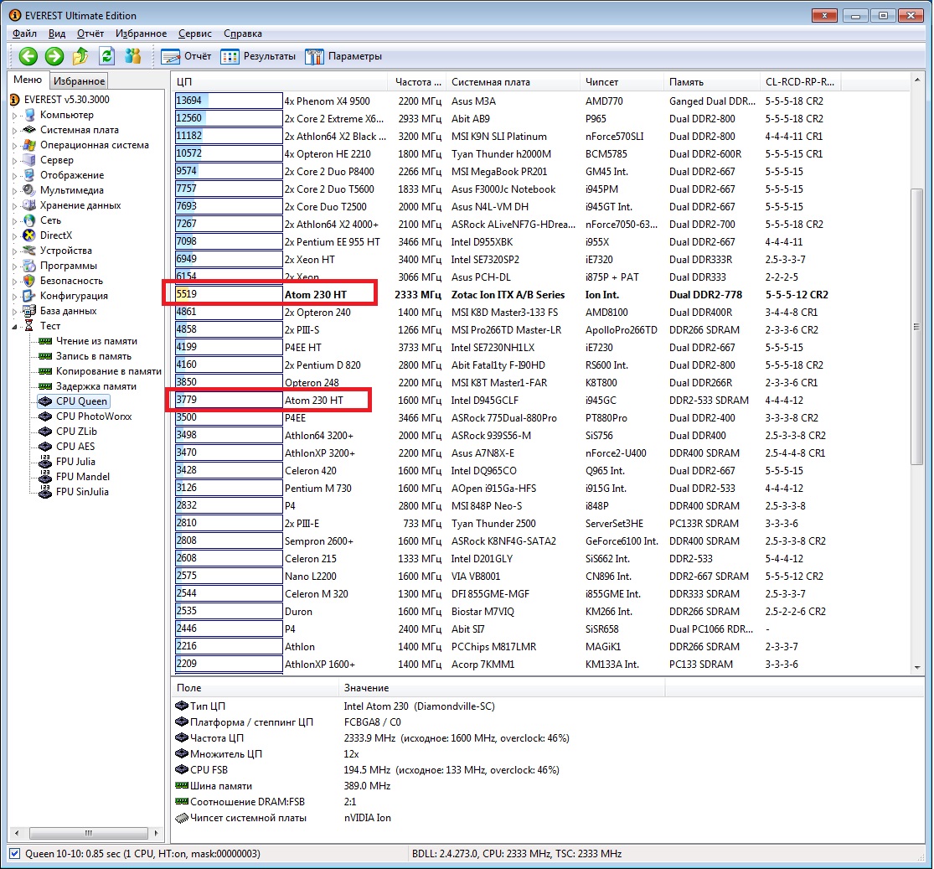Click the Up folder arrow icon
The width and height of the screenshot is (934, 869).
pyautogui.click(x=80, y=56)
